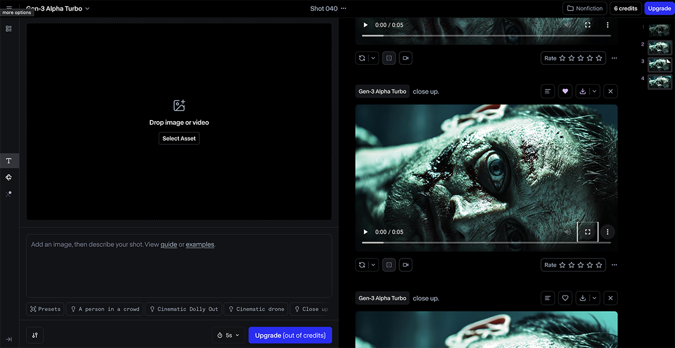Download the bottom clip
This screenshot has height=348, width=675.
coord(583,298)
